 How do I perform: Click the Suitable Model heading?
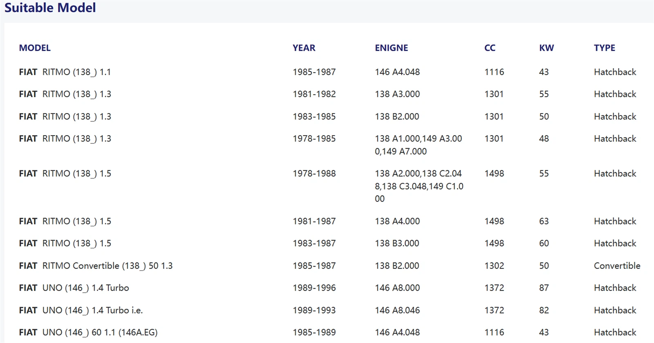pyautogui.click(x=50, y=7)
